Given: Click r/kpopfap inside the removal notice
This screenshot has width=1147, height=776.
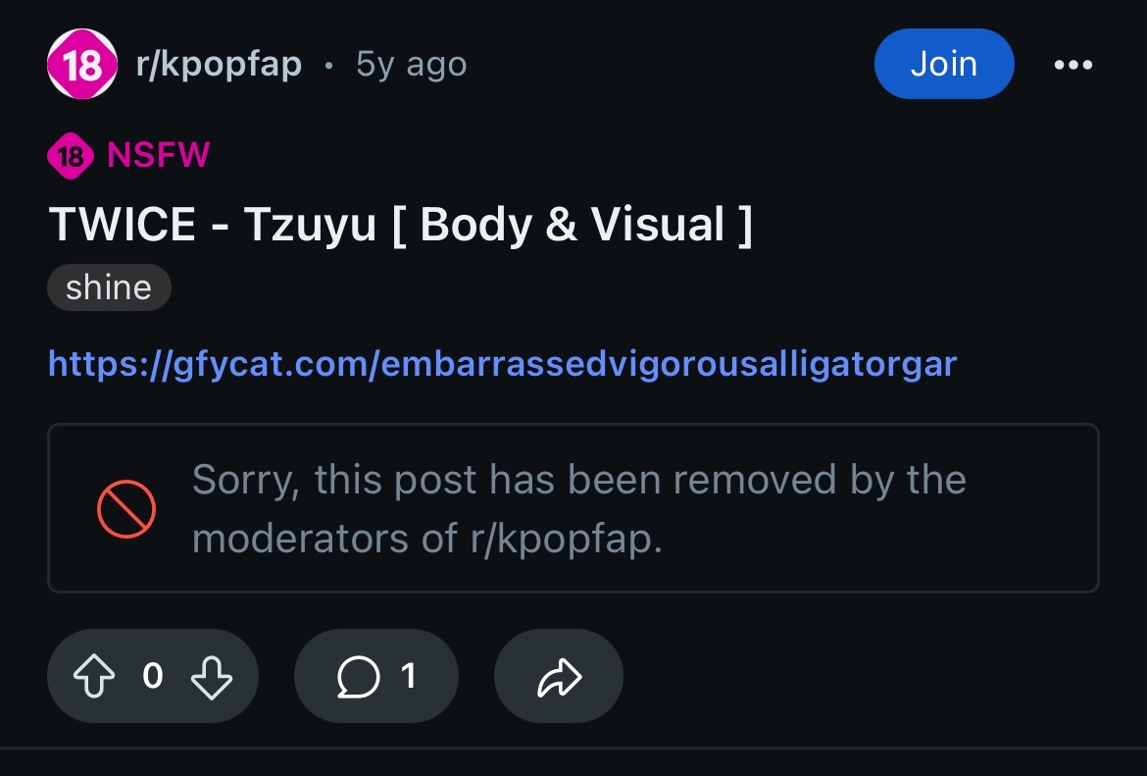Looking at the screenshot, I should coord(567,540).
